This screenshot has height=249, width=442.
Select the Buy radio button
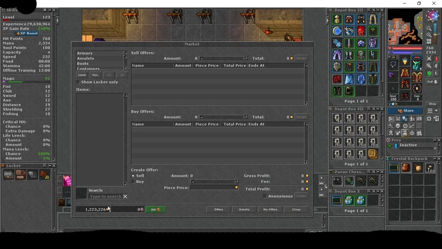133,182
